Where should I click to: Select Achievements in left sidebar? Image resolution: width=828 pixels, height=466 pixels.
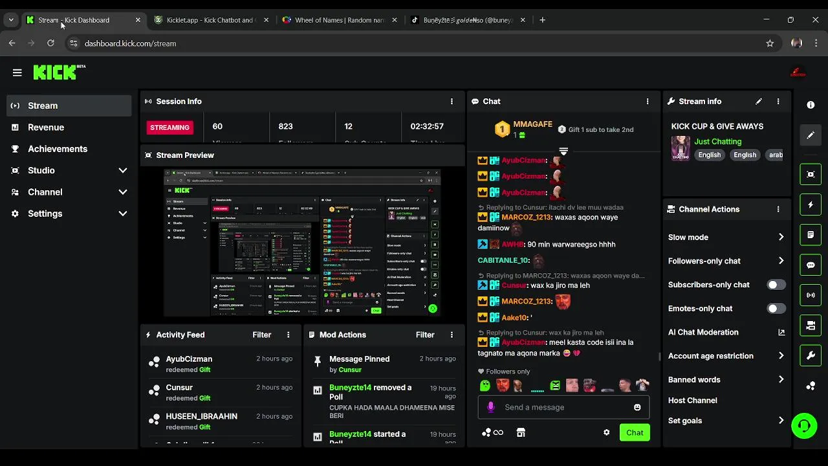[x=69, y=149]
